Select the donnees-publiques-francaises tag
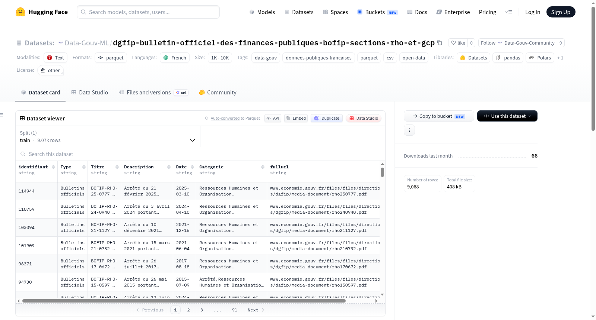The height and width of the screenshot is (320, 596). click(318, 58)
